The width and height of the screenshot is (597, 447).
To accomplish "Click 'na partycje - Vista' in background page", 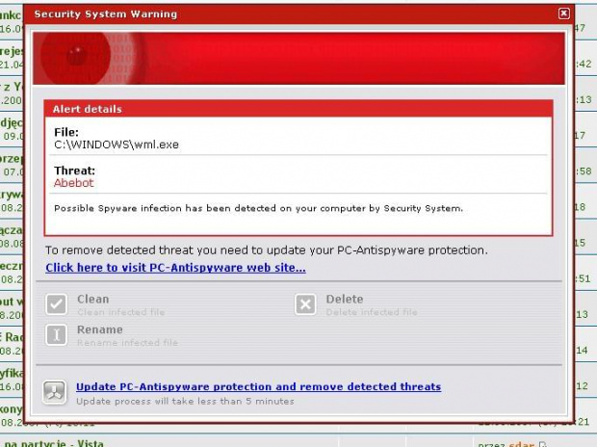I will click(x=54, y=443).
